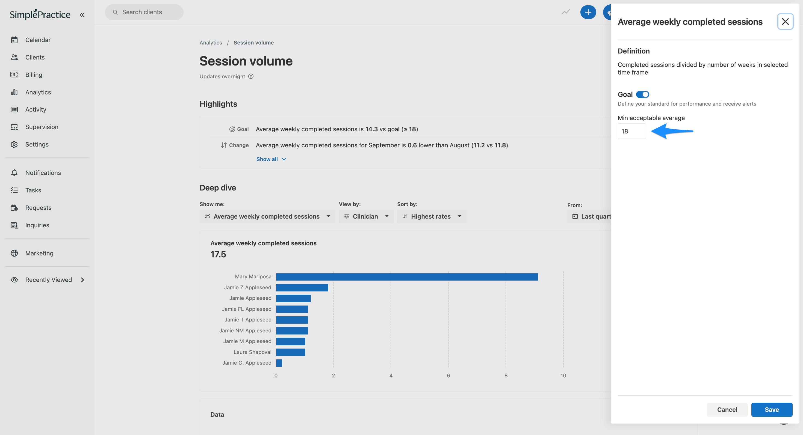The width and height of the screenshot is (803, 435).
Task: Go to Clients in the sidebar
Action: (x=35, y=57)
